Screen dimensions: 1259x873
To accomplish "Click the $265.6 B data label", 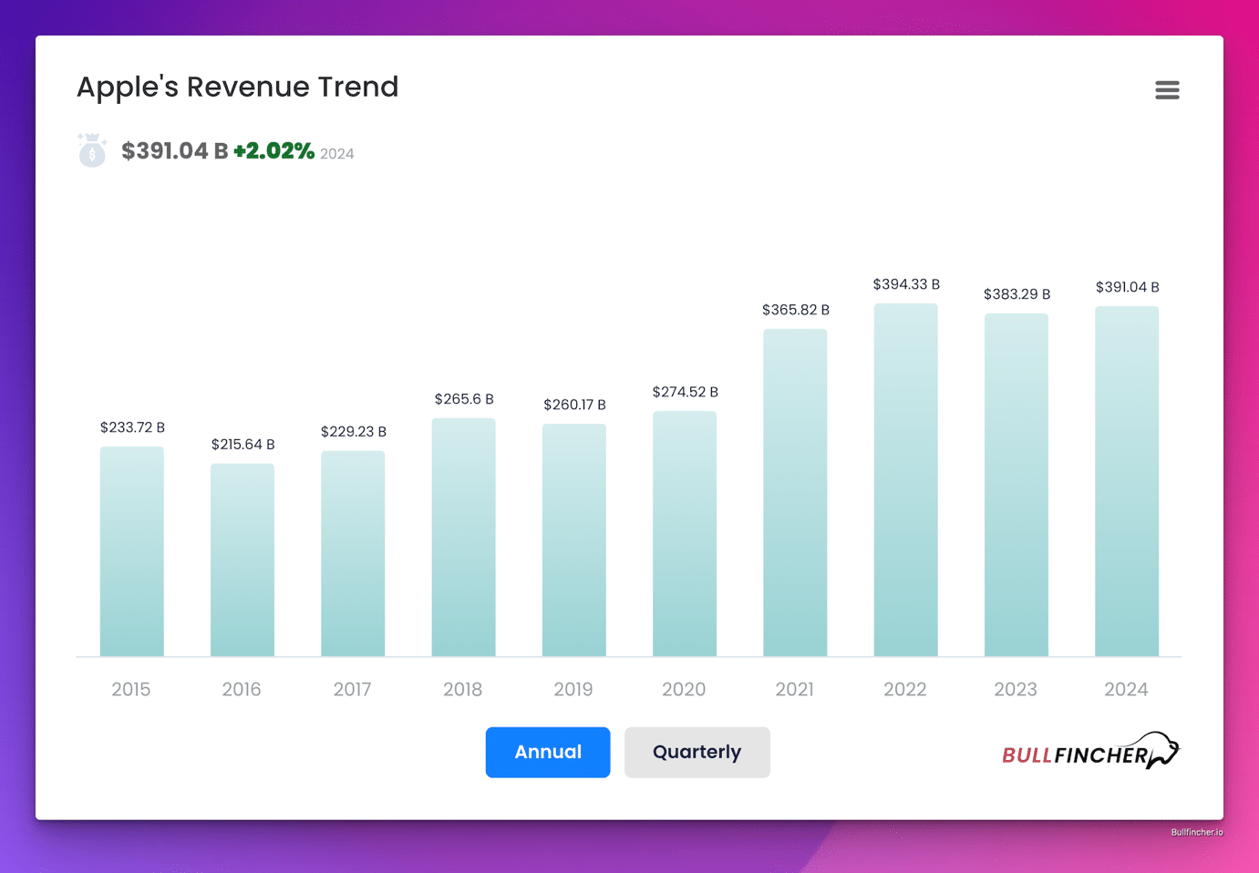I will point(464,399).
